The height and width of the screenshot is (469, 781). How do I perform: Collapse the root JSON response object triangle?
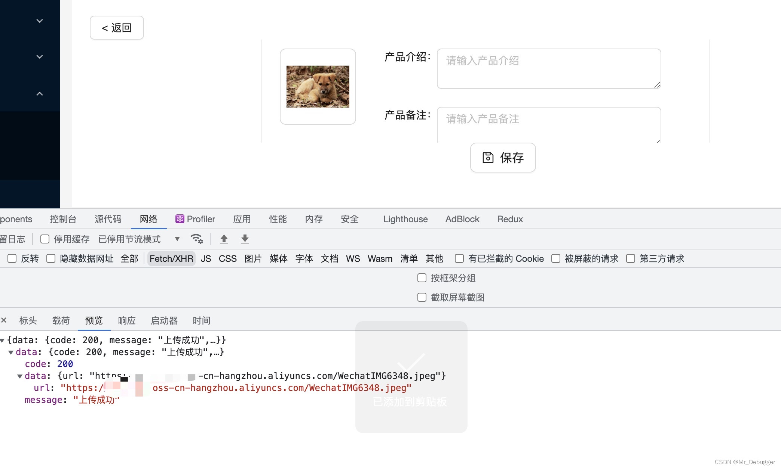coord(3,340)
